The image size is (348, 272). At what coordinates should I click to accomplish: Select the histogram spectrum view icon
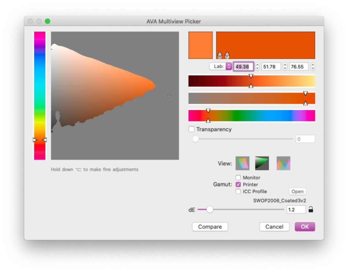pos(283,163)
